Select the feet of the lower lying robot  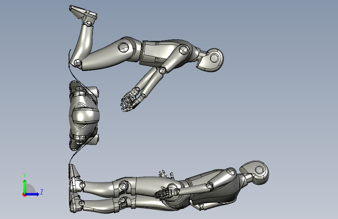pos(74,188)
